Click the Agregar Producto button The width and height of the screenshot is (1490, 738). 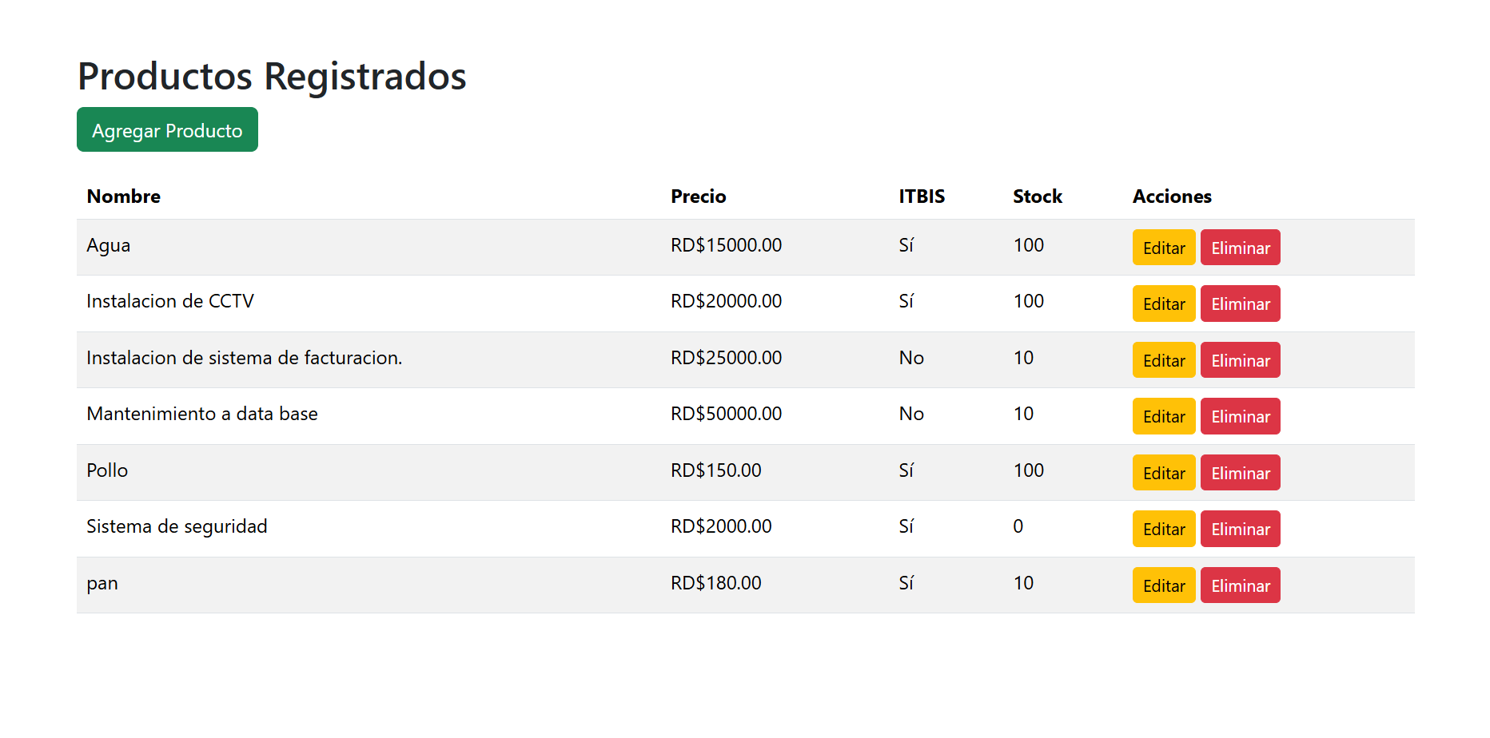pyautogui.click(x=167, y=130)
